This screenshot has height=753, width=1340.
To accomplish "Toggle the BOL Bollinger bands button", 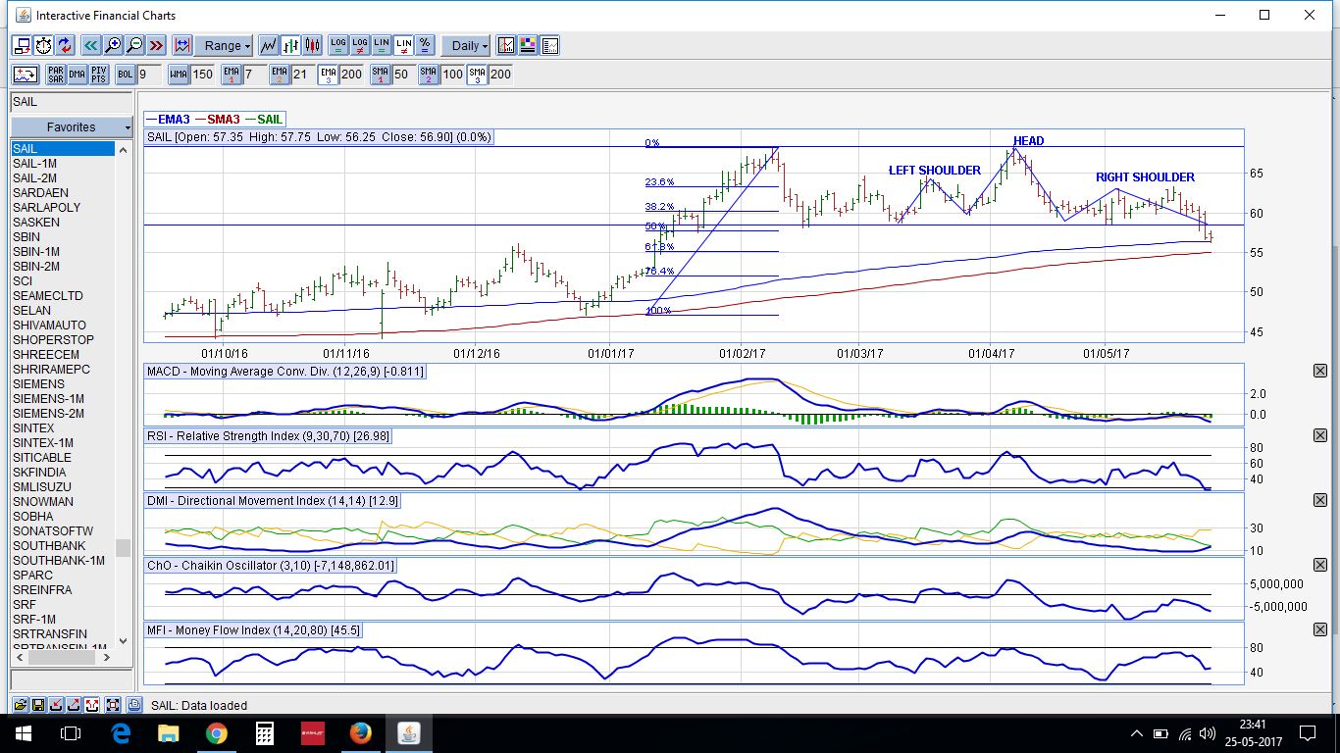I will (126, 74).
